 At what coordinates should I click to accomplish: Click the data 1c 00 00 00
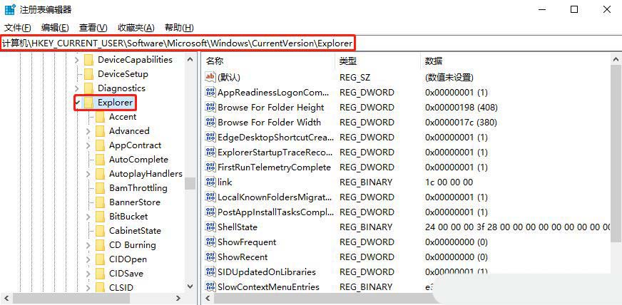pos(449,182)
